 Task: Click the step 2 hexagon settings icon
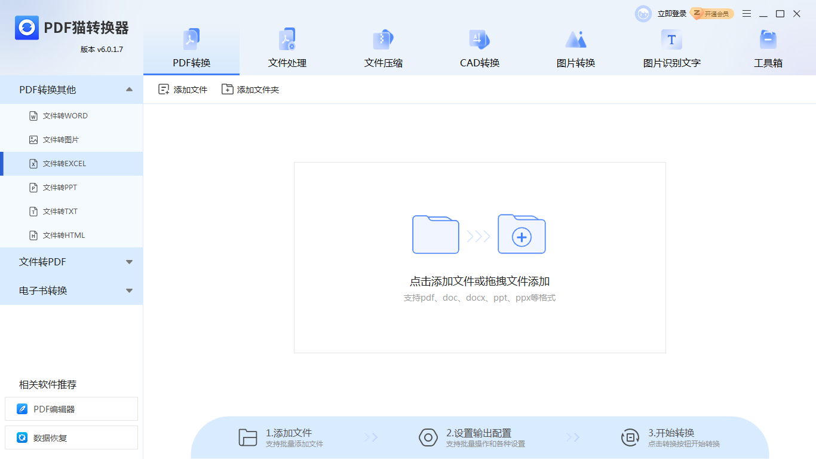point(428,437)
